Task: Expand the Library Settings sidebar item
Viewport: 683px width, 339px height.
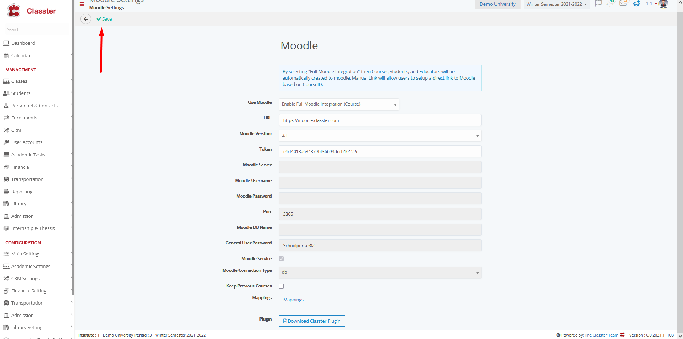Action: coord(72,327)
